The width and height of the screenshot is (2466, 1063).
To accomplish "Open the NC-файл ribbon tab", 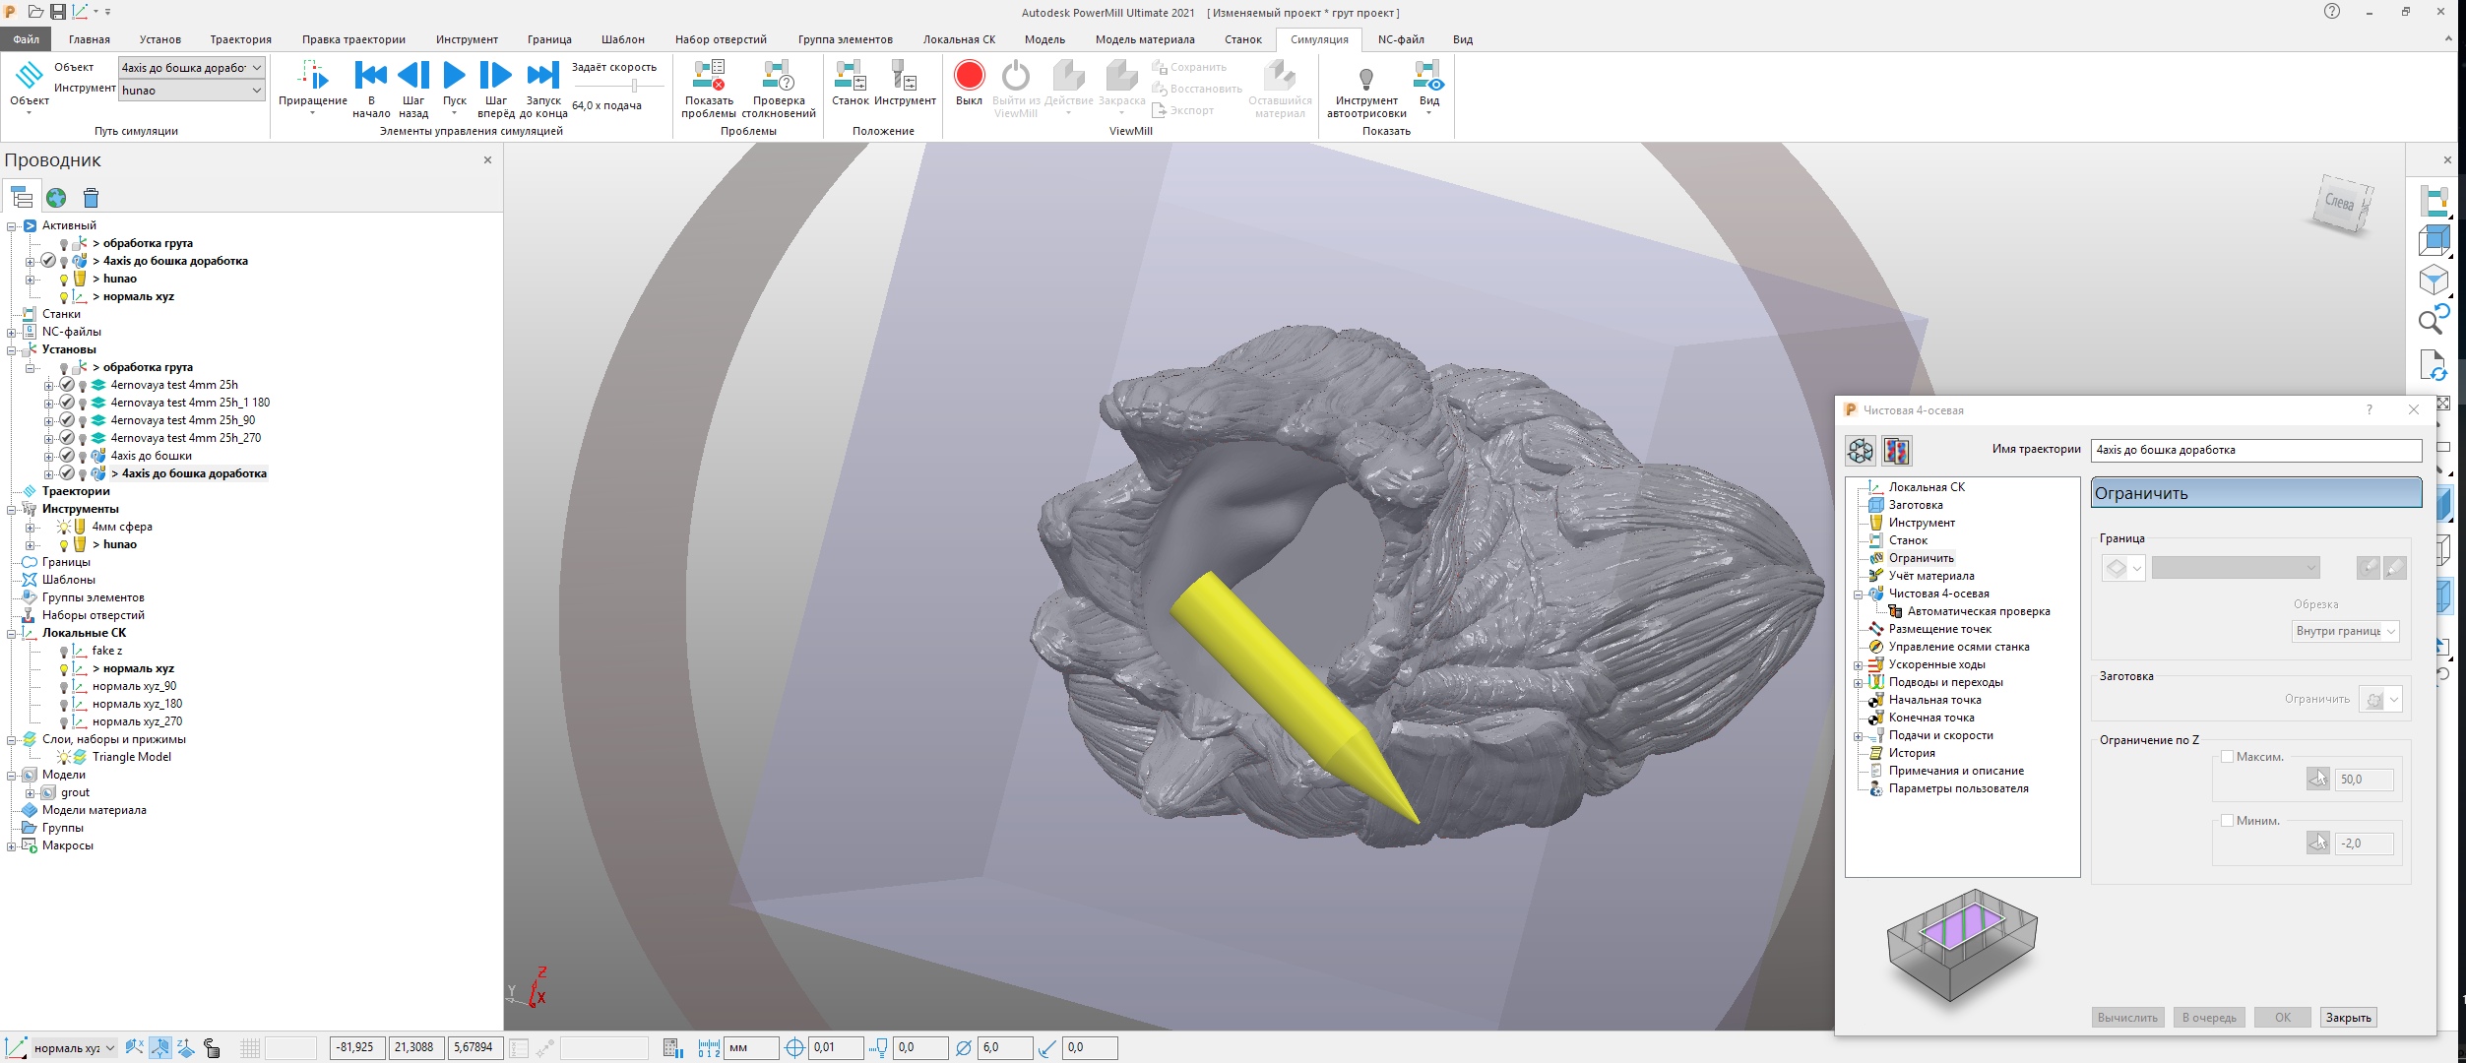I will 1400,39.
